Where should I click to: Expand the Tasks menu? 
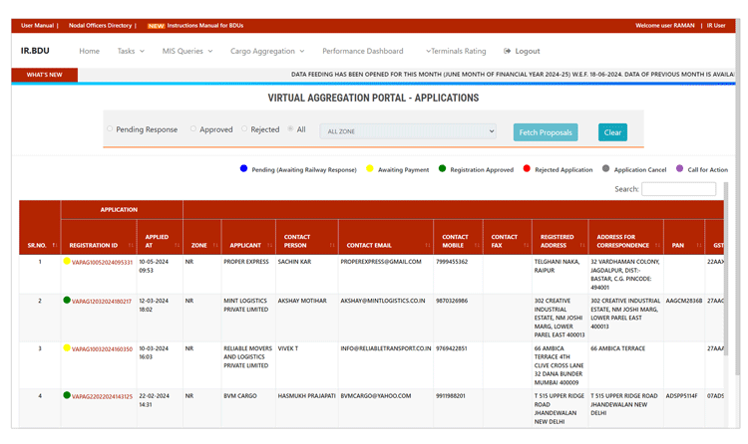pos(131,51)
